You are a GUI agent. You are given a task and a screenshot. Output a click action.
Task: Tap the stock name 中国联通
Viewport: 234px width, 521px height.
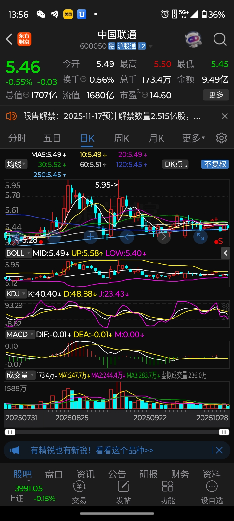(x=117, y=35)
